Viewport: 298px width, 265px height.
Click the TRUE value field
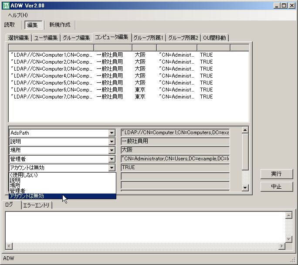pyautogui.click(x=175, y=167)
